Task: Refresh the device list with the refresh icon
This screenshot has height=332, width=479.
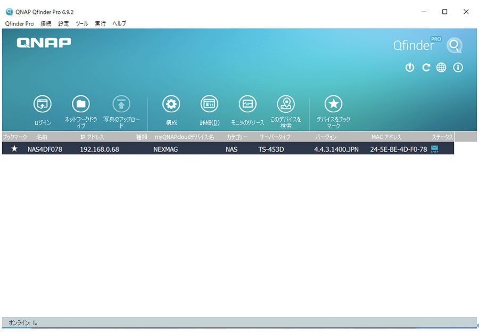Action: (426, 68)
